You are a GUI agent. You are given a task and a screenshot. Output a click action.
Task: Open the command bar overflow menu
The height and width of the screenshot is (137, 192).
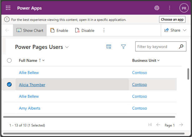(x=104, y=30)
